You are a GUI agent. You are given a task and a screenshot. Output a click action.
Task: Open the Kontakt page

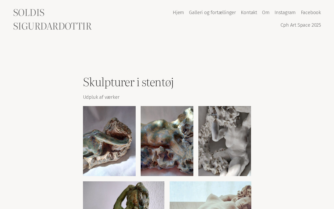(249, 13)
